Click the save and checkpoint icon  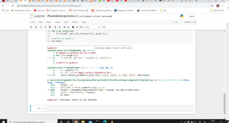pyautogui.click(x=31, y=27)
